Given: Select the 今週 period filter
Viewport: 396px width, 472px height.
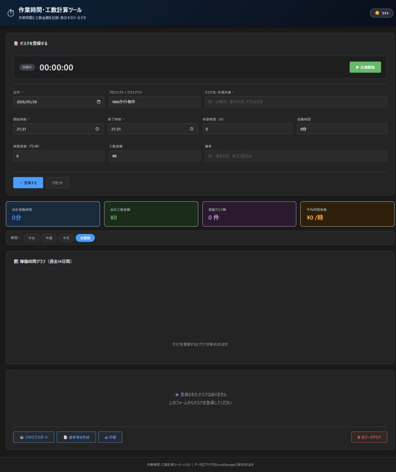Looking at the screenshot, I should (49, 238).
